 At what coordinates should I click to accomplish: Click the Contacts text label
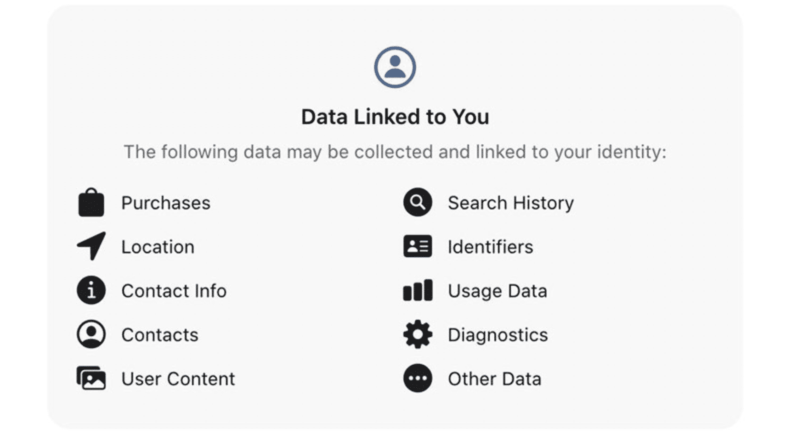[160, 334]
